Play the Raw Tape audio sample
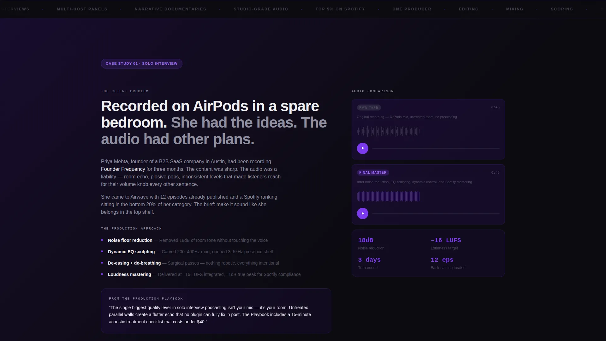 362,148
